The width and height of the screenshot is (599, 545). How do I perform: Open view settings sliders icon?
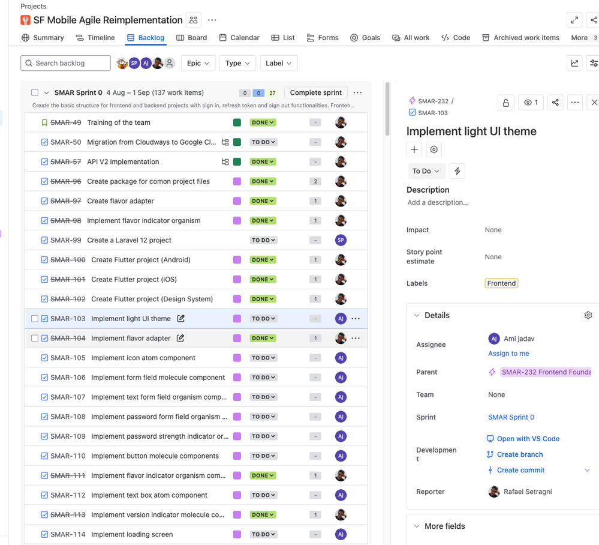(593, 63)
